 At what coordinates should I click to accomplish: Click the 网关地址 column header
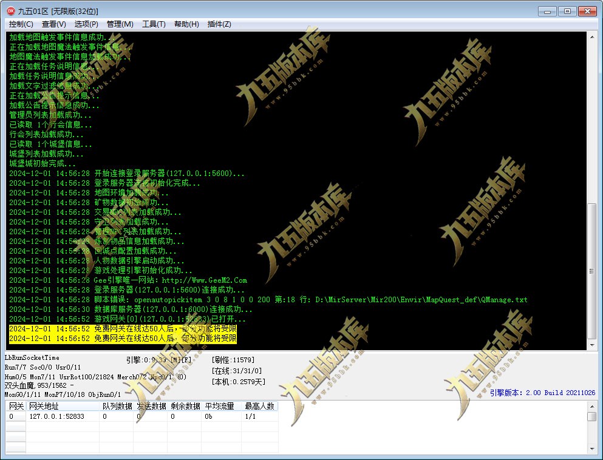tap(63, 406)
